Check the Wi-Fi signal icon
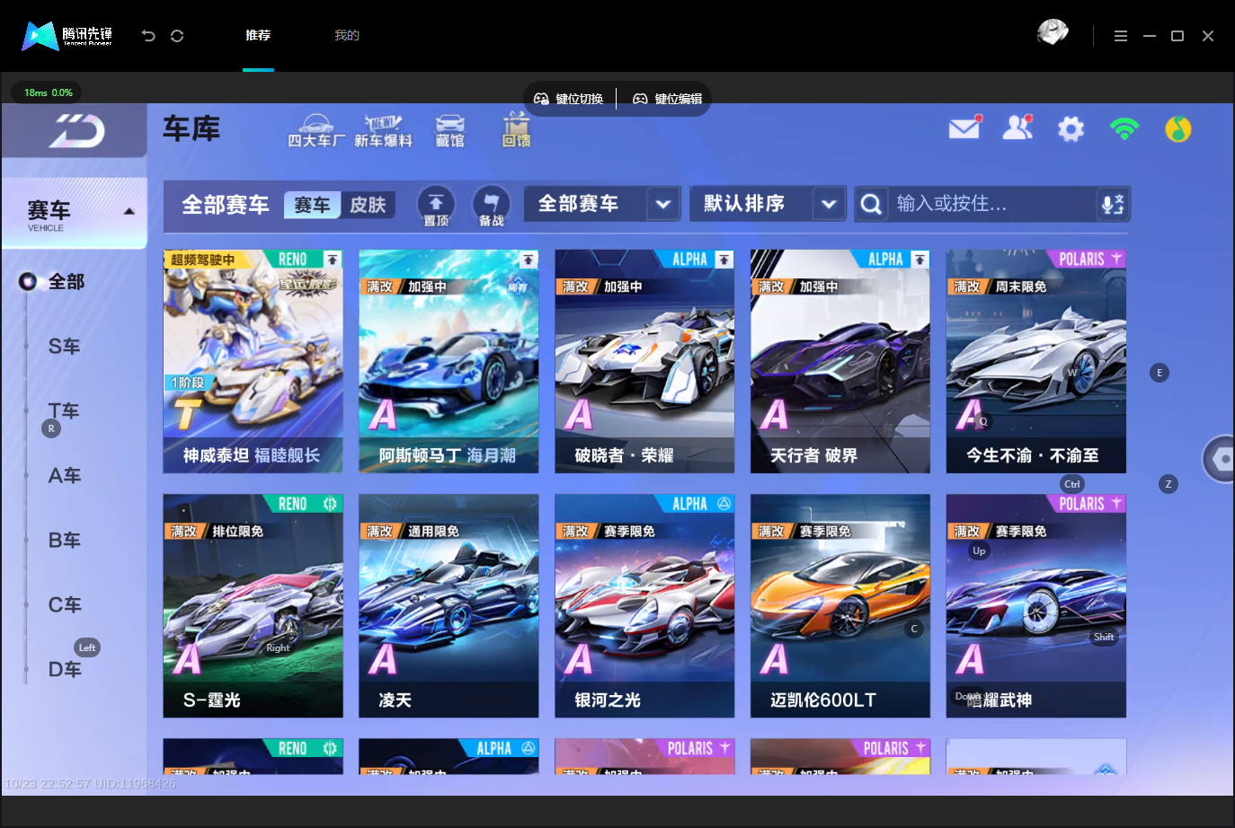 [x=1124, y=129]
